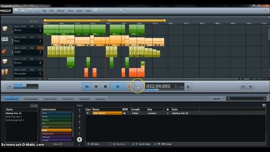Click the record button in transport
270x152 pixels.
(x=130, y=87)
